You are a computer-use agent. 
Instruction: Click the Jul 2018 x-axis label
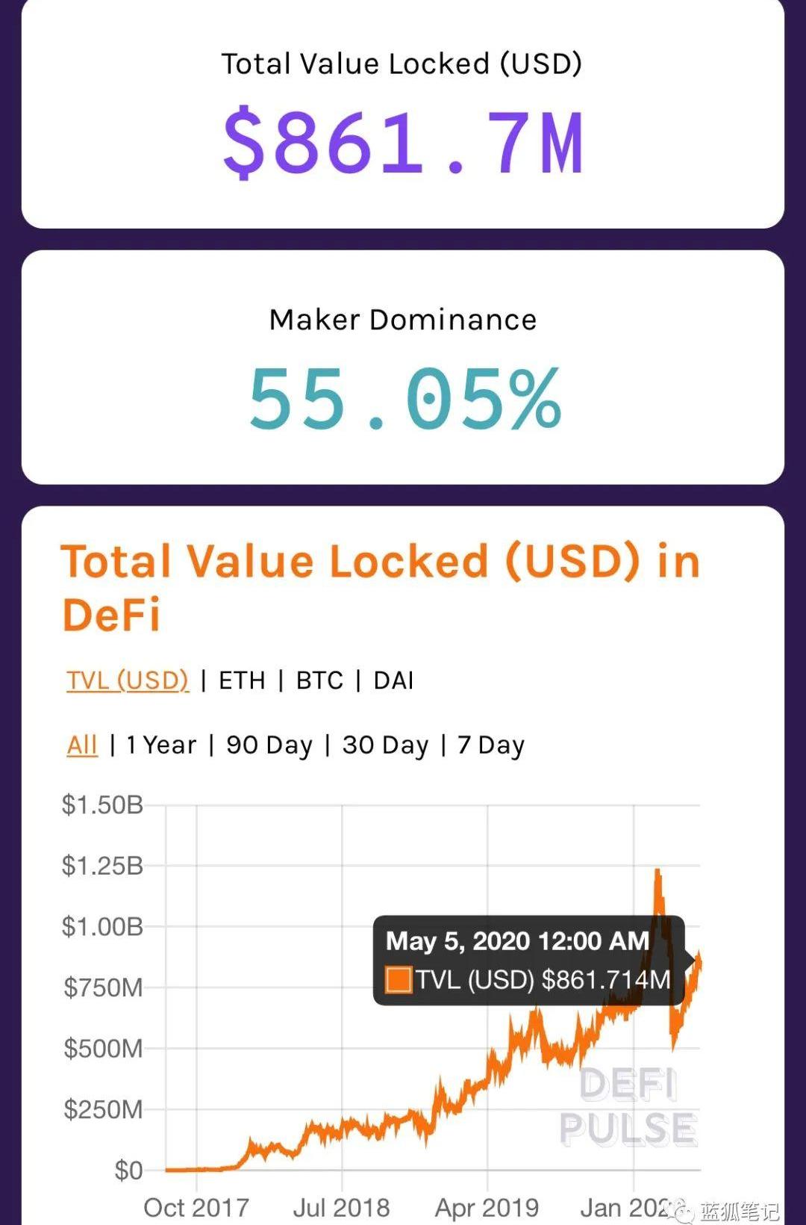(341, 1207)
